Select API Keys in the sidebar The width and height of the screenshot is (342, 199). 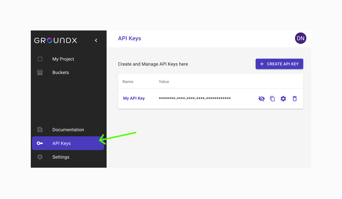(x=61, y=143)
